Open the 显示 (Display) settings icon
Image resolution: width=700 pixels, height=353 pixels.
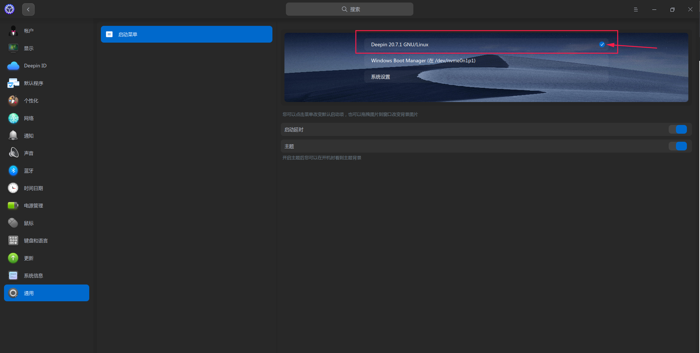pos(13,48)
